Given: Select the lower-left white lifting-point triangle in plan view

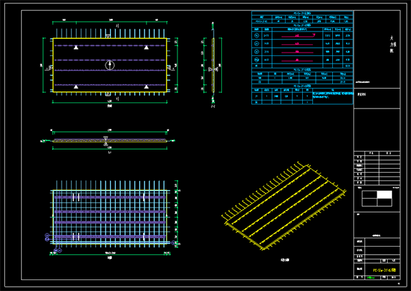Looking at the screenshot, I should (x=76, y=87).
